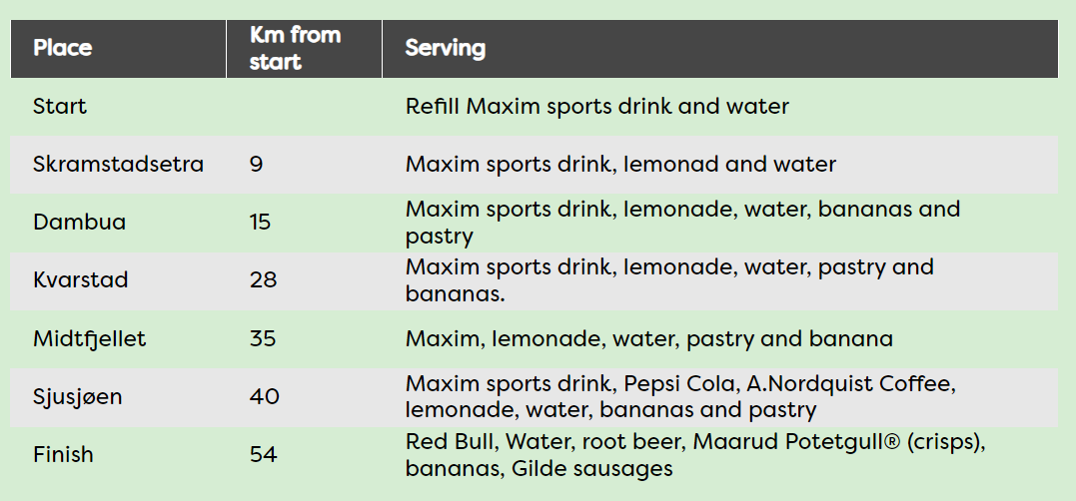Click the 28 km distance value

(x=263, y=280)
